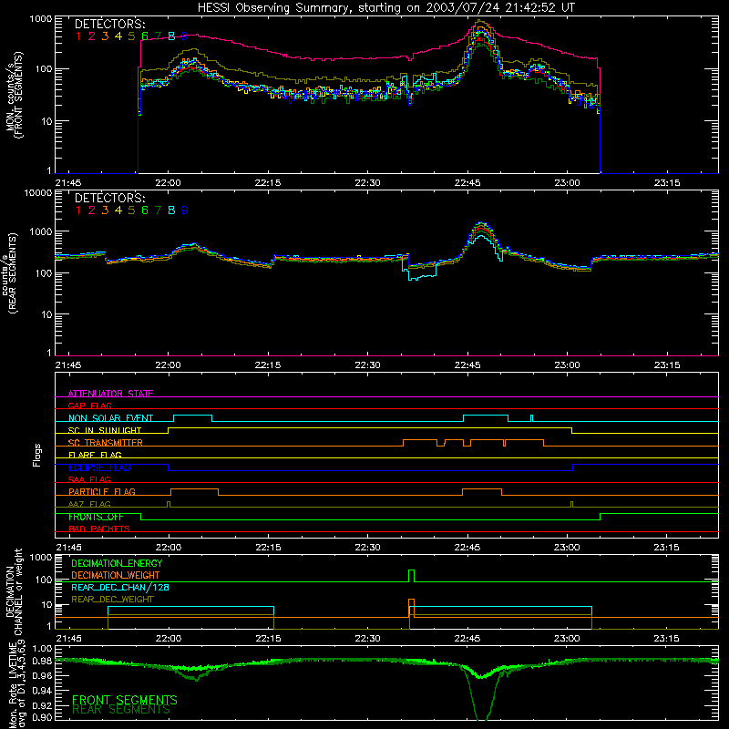The height and width of the screenshot is (729, 729).
Task: Click detector 1 legend number in front segments plot
Action: pyautogui.click(x=78, y=36)
